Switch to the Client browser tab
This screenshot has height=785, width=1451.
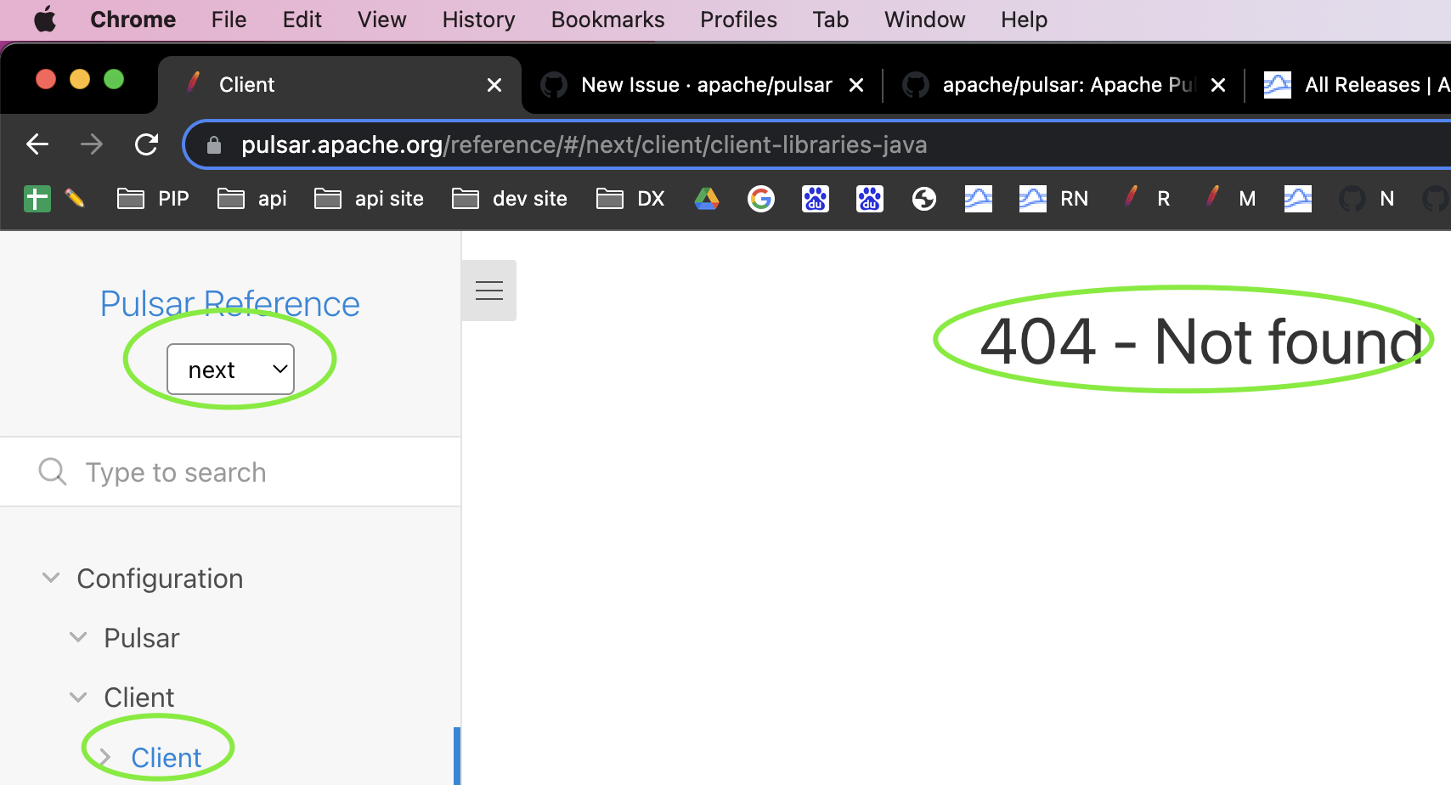coord(340,85)
